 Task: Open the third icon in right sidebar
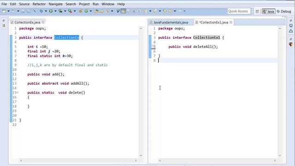tap(291, 31)
